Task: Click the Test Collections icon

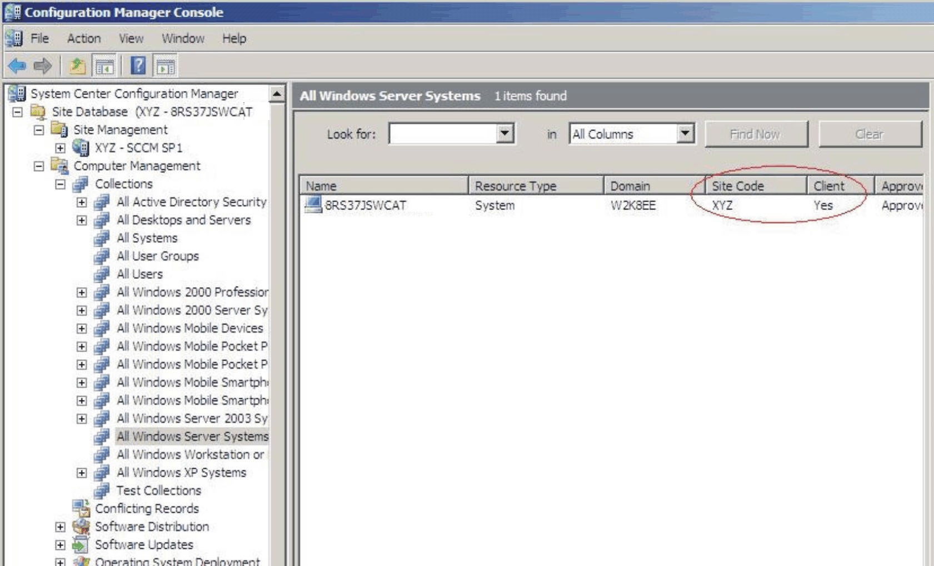Action: tap(102, 490)
